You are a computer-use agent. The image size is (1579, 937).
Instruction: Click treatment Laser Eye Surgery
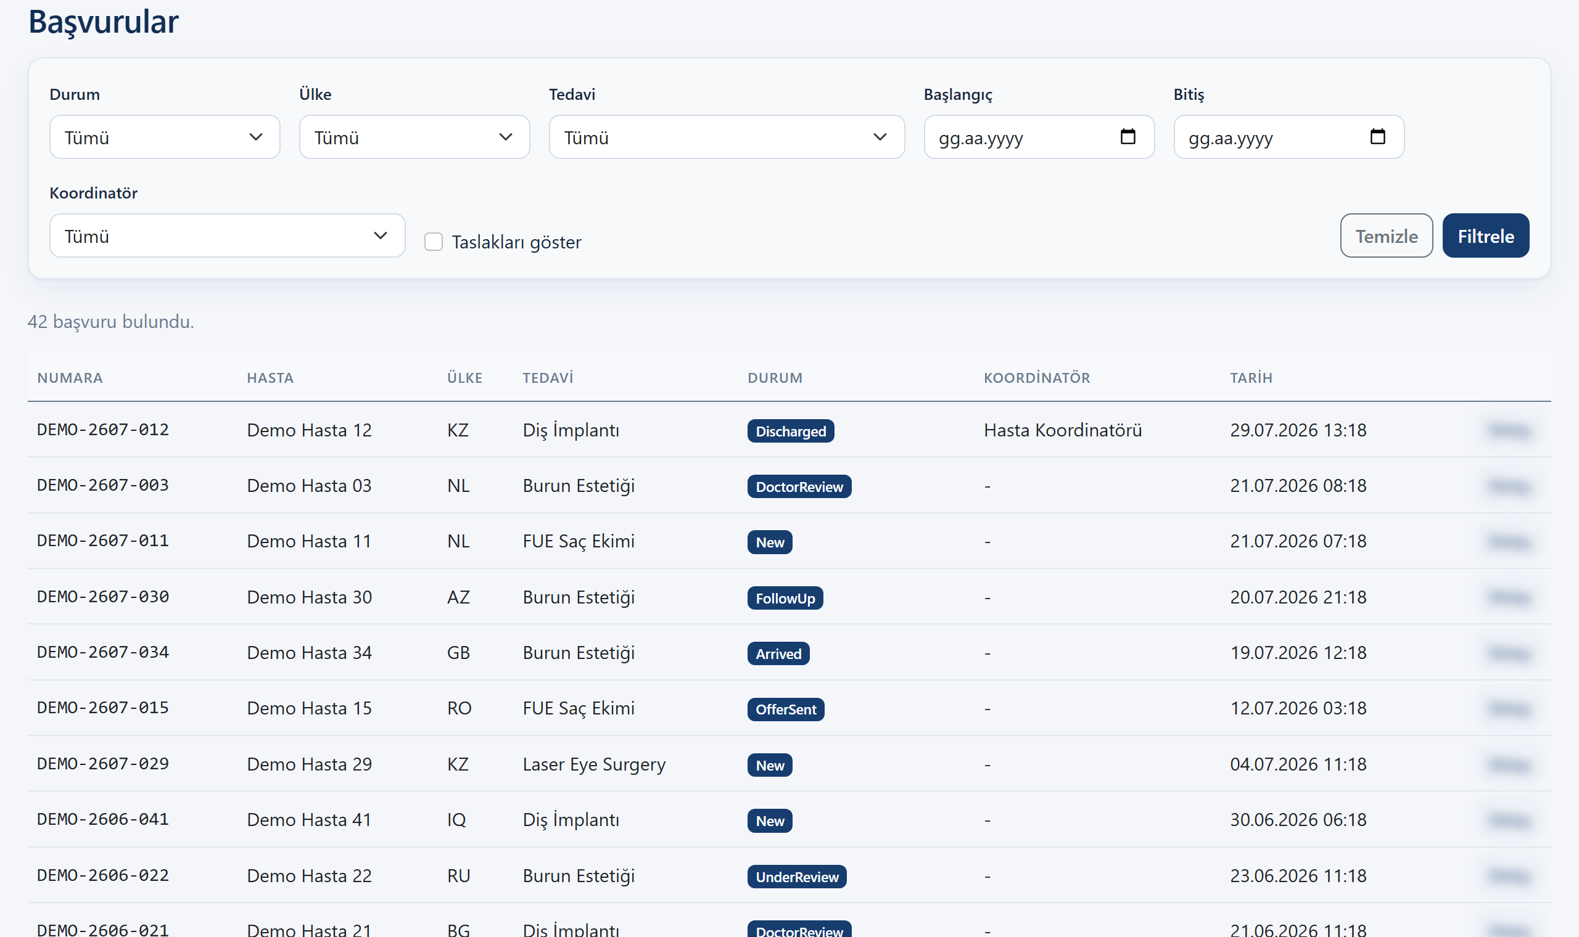(595, 764)
